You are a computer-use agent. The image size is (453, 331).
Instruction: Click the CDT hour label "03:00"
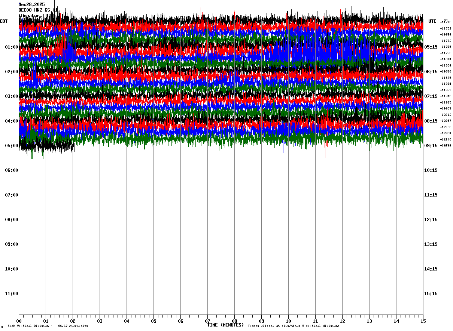pyautogui.click(x=12, y=96)
